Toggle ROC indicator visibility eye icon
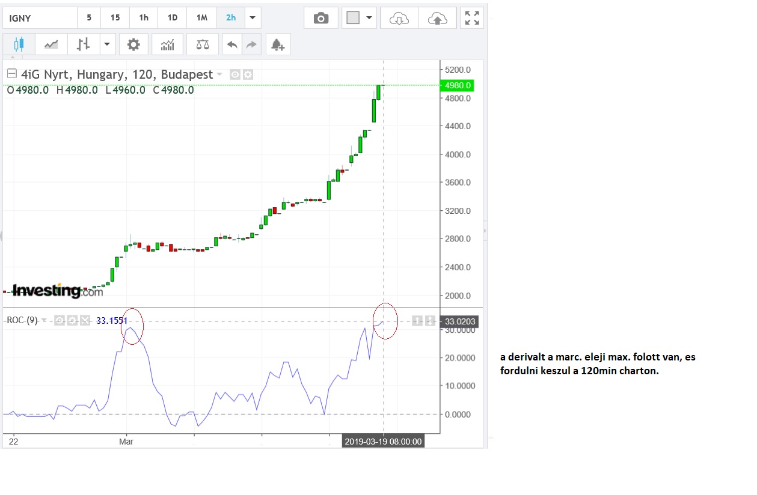 click(60, 320)
